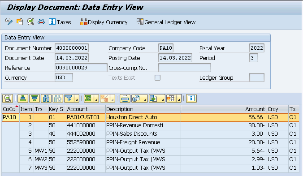
Task: Click the information icon in grid toolbar
Action: (x=191, y=99)
